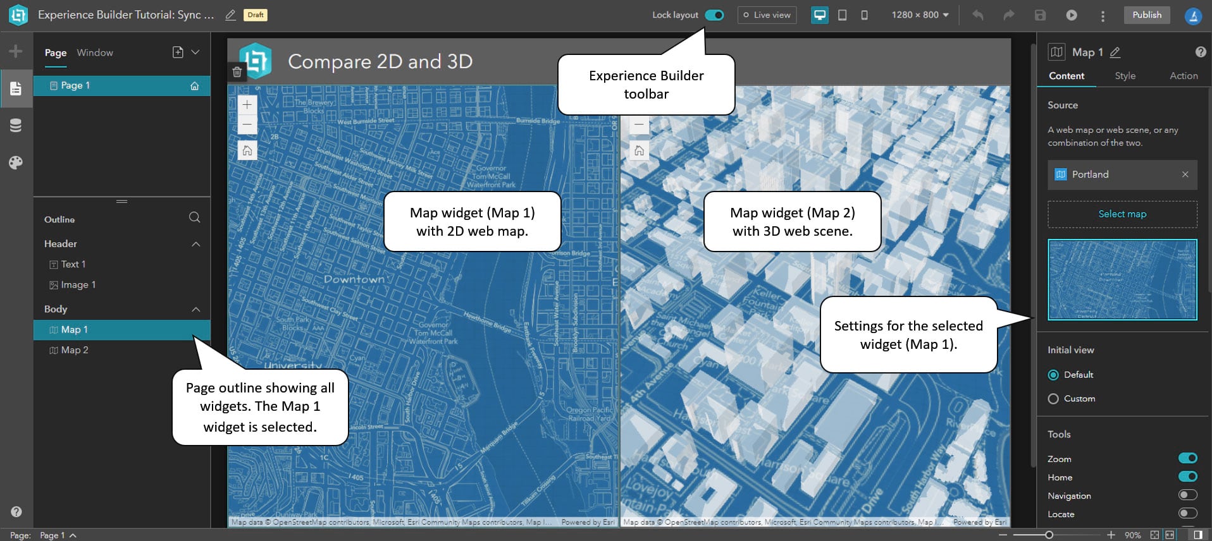Save the experience

[1040, 15]
